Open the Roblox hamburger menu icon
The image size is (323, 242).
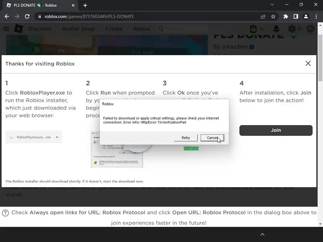click(6, 29)
